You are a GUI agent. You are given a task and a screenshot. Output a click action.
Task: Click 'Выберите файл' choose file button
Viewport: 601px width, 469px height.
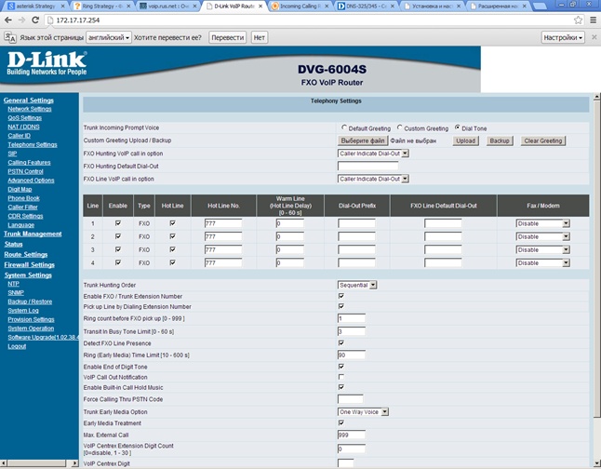tap(363, 141)
